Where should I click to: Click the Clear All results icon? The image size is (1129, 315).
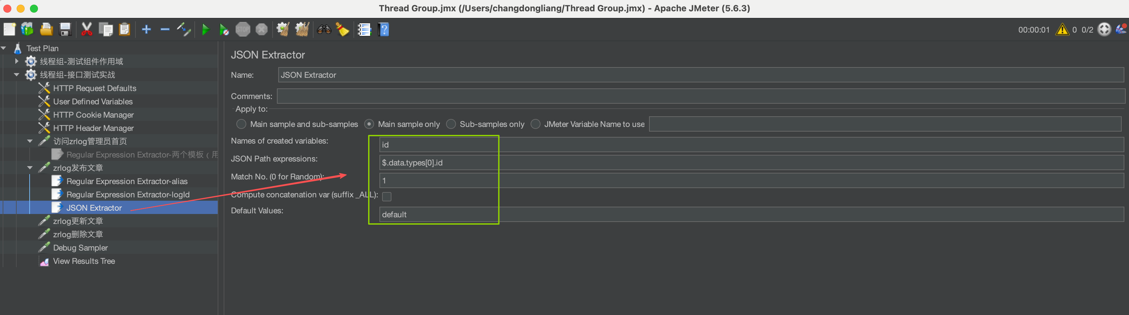pos(302,30)
